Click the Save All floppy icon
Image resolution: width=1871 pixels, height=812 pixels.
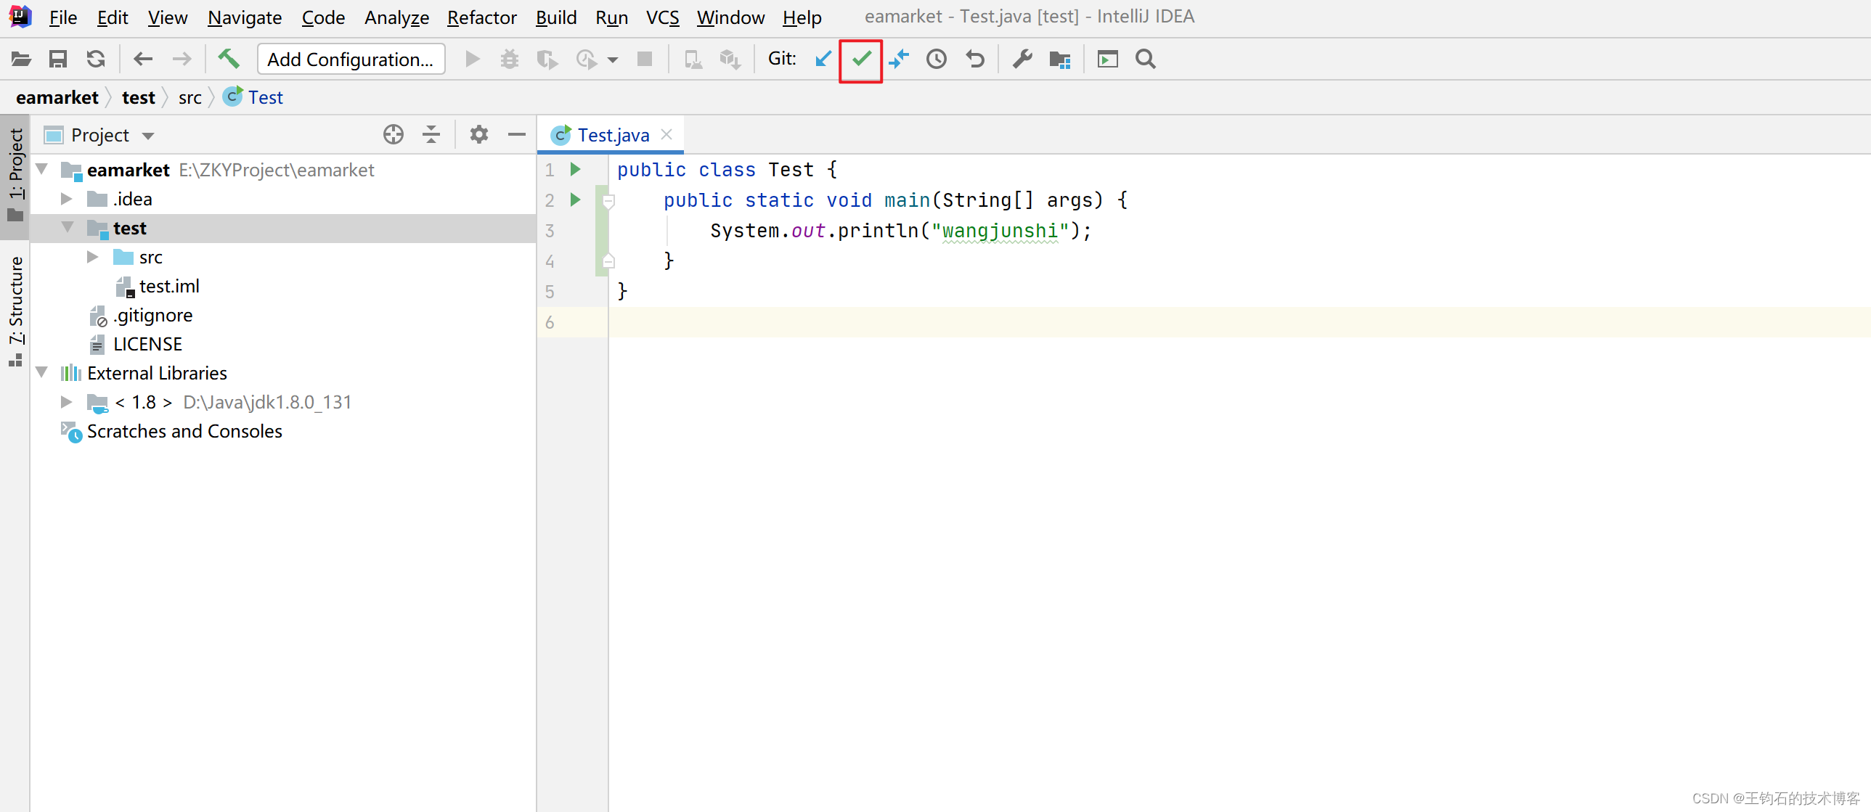pos(58,60)
